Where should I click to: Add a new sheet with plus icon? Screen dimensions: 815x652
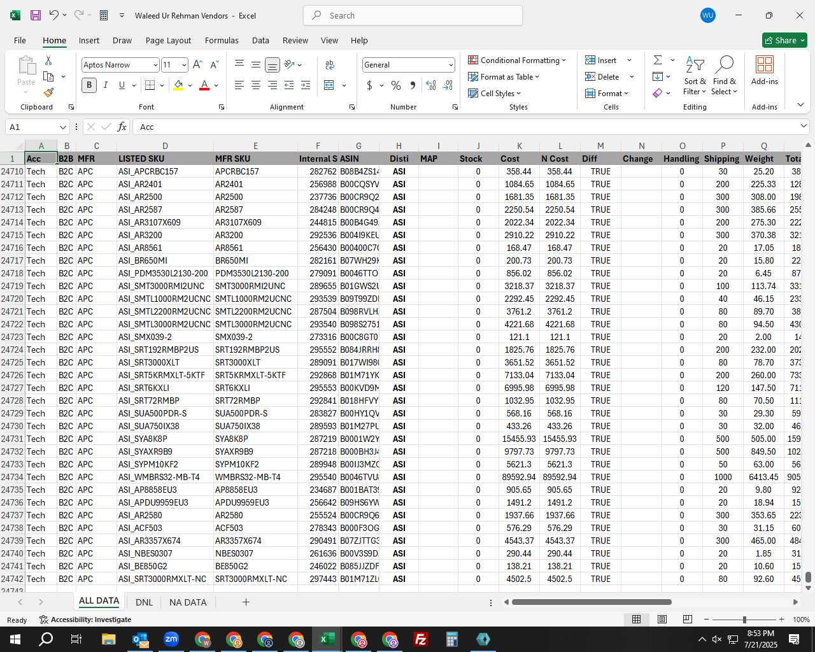[x=246, y=602]
